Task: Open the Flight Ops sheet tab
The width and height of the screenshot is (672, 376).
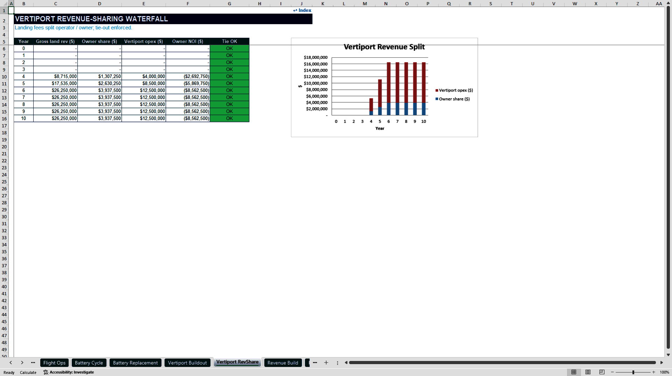Action: [54, 363]
